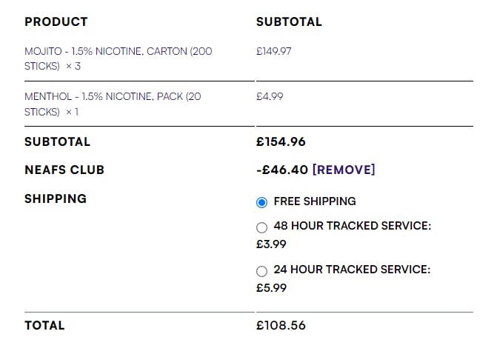Viewport: 497px width, 354px height.
Task: Click the £3.99 shipping price text
Action: point(271,244)
